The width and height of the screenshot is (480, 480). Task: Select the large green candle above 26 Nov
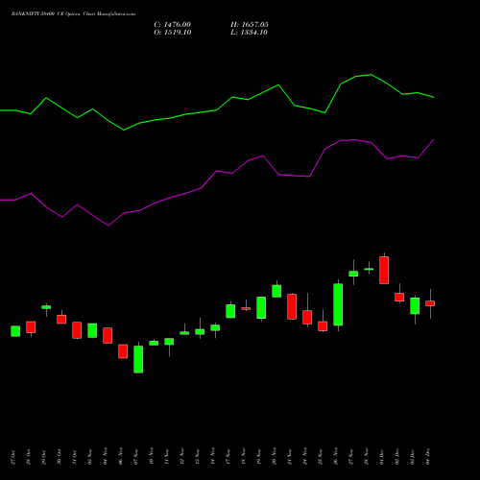coord(338,304)
